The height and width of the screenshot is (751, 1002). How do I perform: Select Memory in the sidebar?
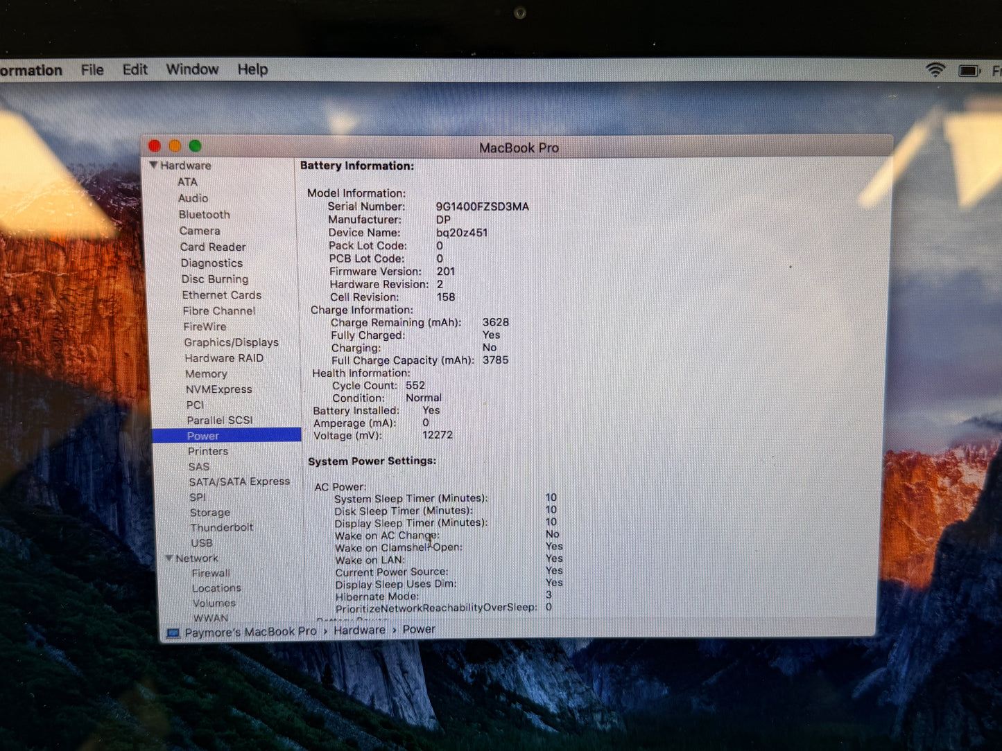(x=206, y=373)
